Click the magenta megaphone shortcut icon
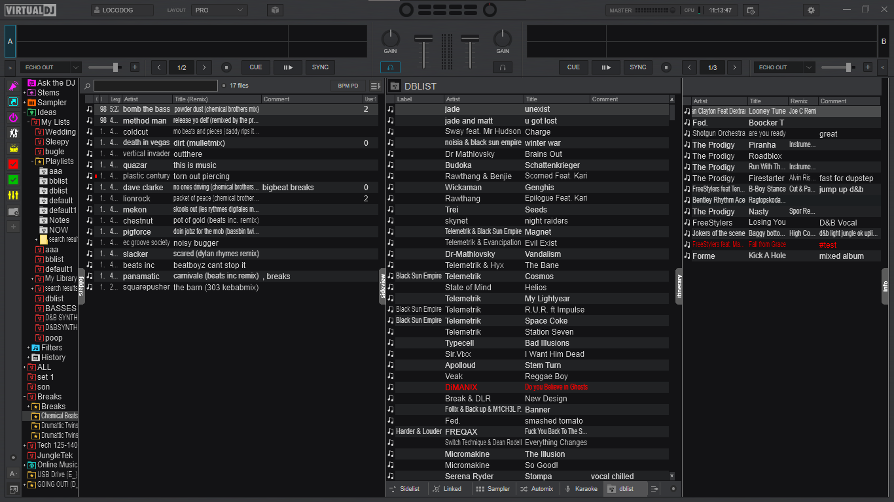 [13, 86]
